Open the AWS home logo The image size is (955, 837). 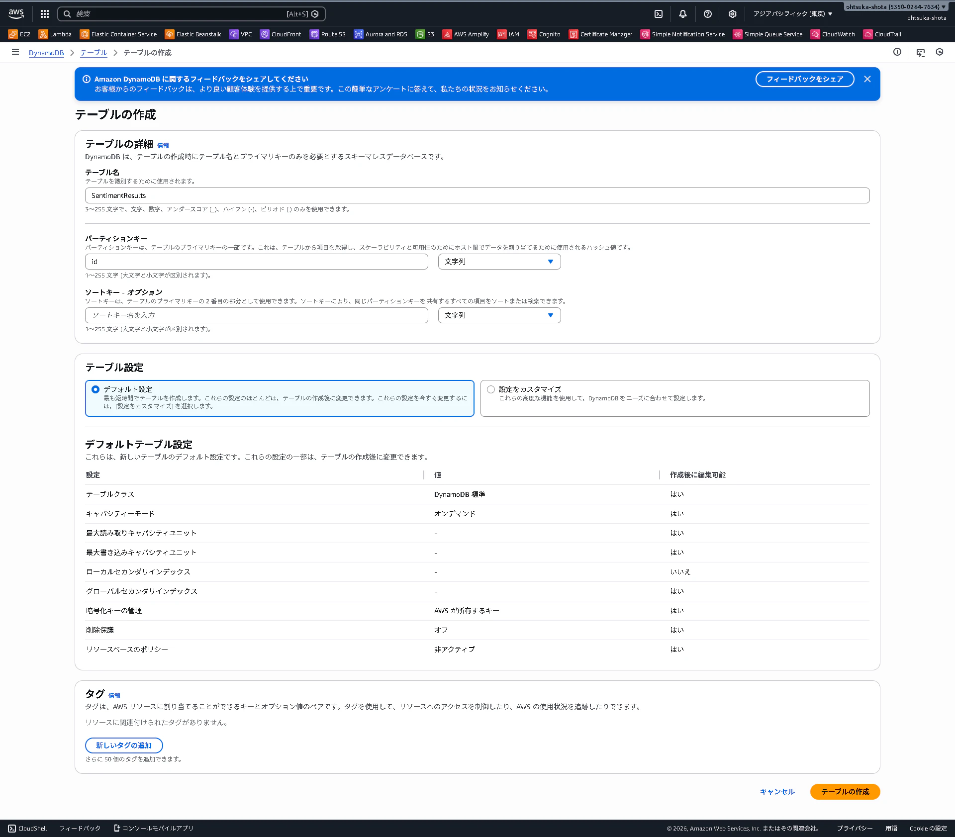16,13
